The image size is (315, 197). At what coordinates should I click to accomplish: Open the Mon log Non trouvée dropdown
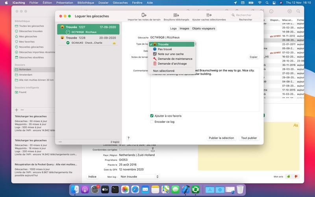click(x=139, y=177)
